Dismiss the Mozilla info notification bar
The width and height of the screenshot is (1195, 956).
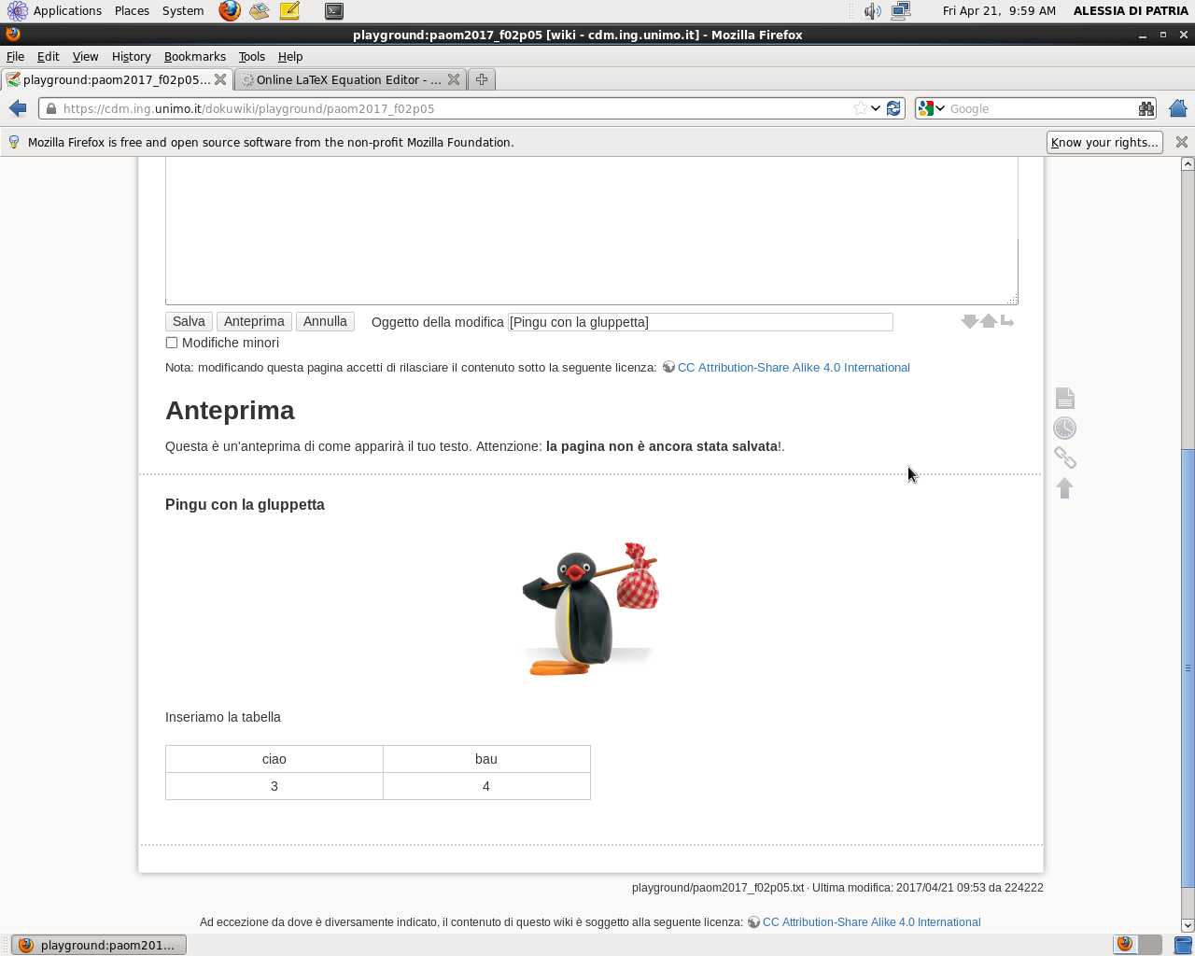click(1182, 142)
